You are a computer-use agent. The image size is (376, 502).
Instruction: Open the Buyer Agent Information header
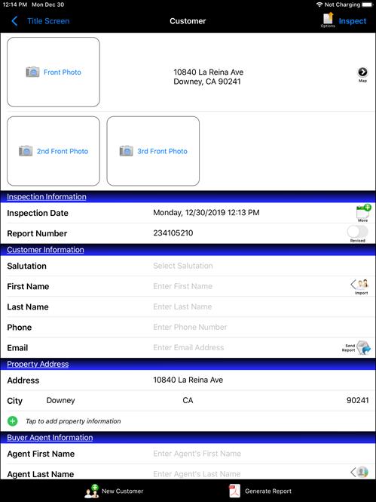pyautogui.click(x=50, y=438)
